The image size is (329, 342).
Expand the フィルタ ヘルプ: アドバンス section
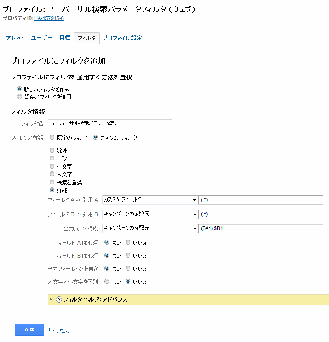pyautogui.click(x=51, y=300)
